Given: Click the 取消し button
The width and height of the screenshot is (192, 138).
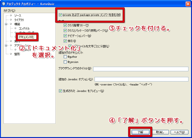Looking at the screenshot, I should [x=160, y=132].
